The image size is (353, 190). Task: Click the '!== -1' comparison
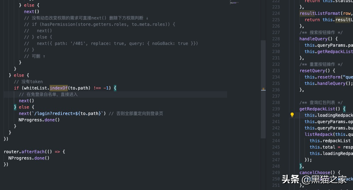101,88
